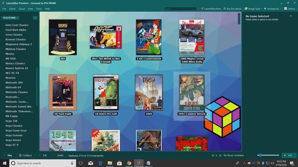Click the play music control

point(217,155)
